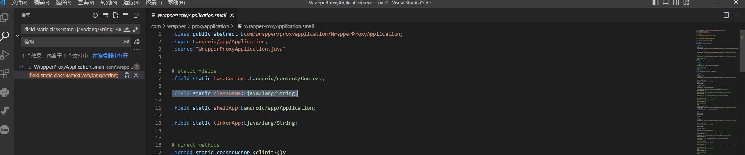
Task: Click the '# direct methods' comment
Action: (x=195, y=145)
